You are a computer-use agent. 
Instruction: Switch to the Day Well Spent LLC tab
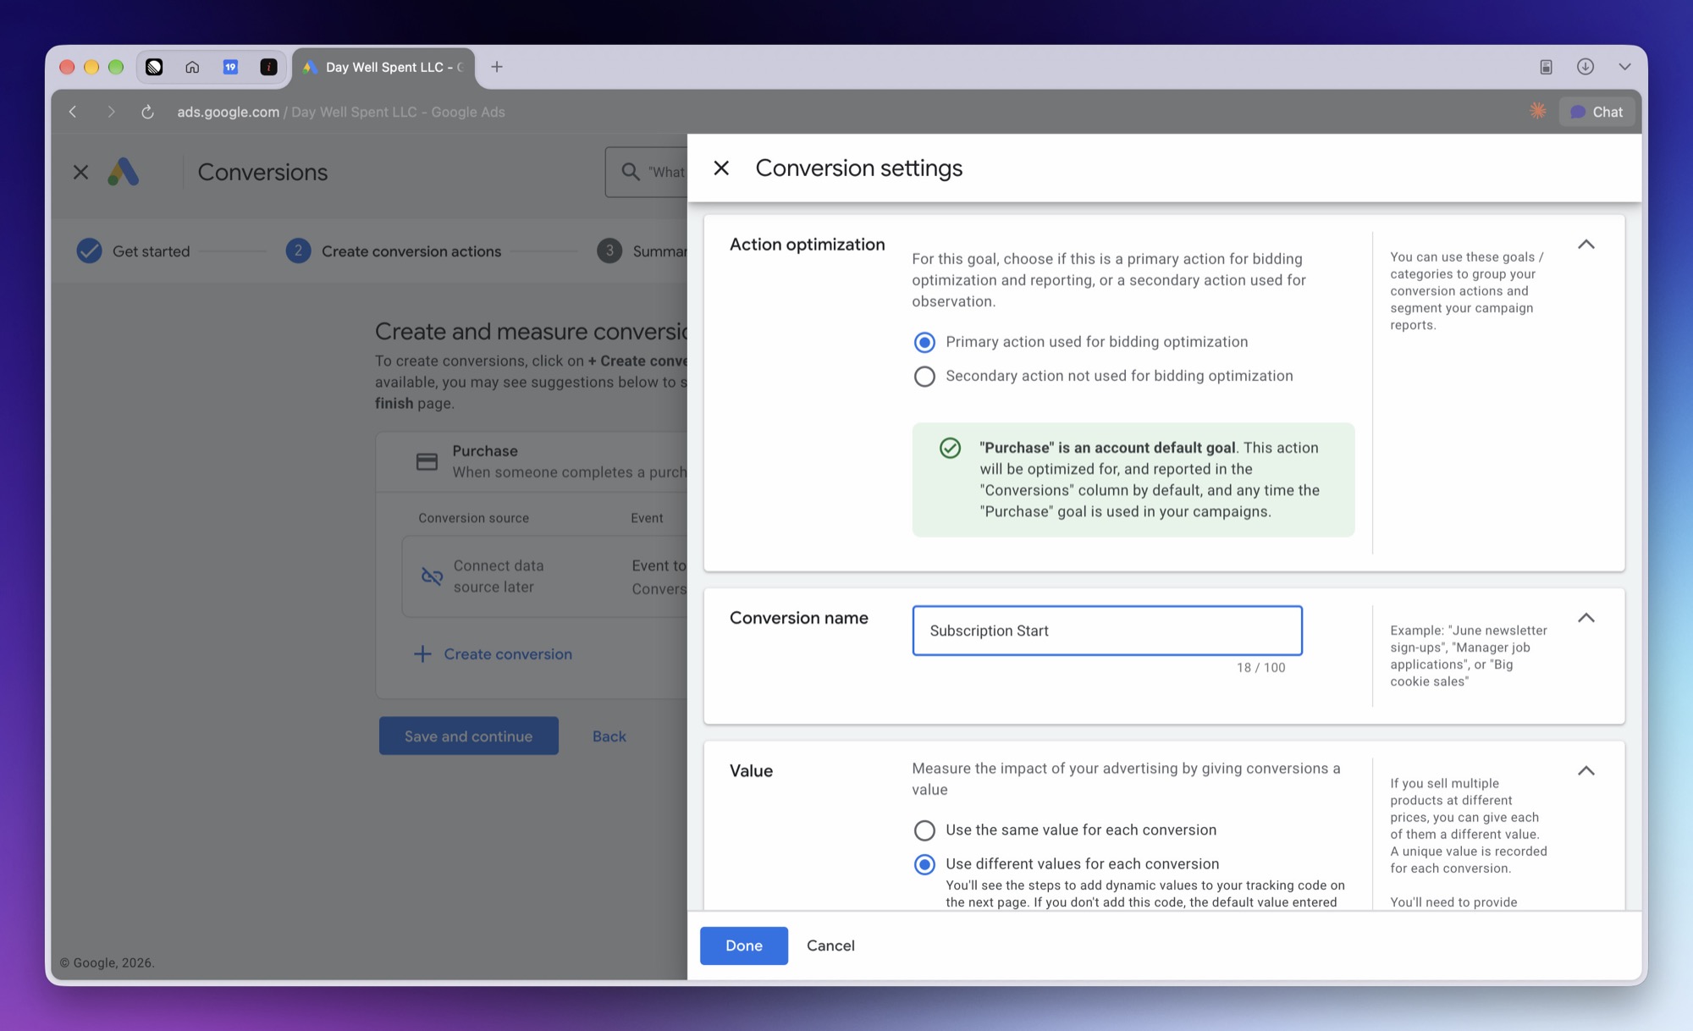383,67
